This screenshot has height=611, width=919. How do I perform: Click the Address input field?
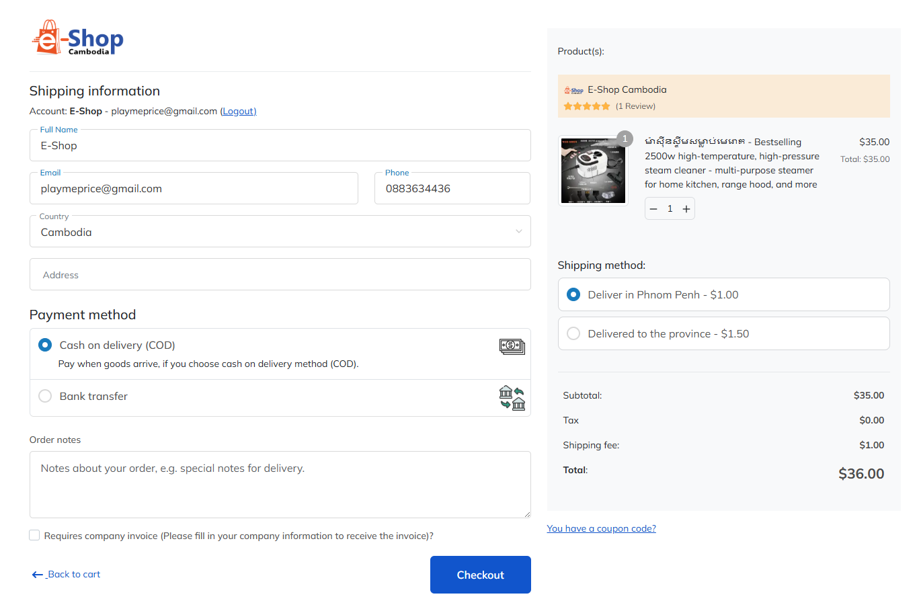click(x=280, y=274)
